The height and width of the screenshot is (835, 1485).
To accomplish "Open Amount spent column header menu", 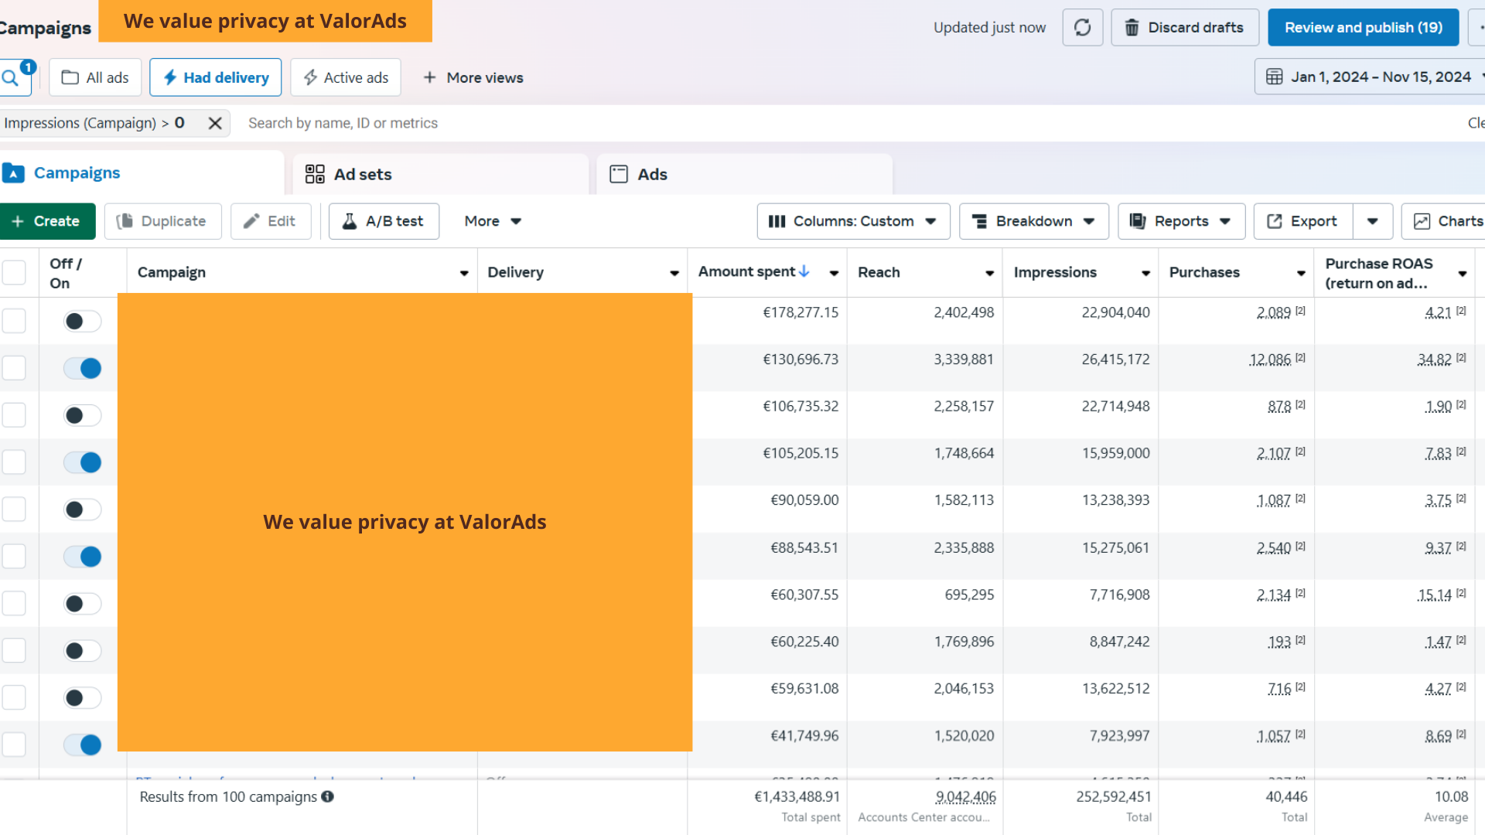I will click(834, 273).
